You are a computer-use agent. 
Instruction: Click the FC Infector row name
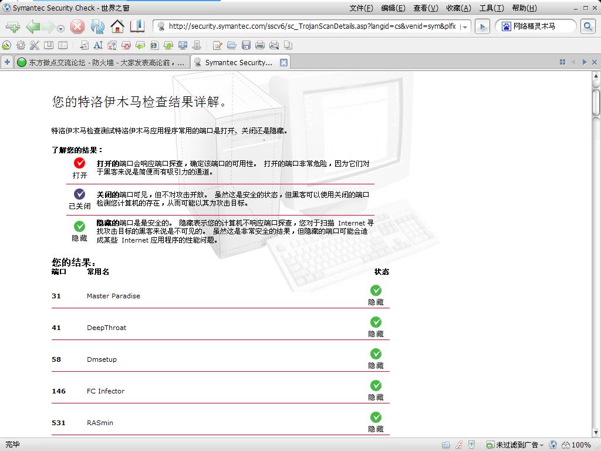point(106,391)
